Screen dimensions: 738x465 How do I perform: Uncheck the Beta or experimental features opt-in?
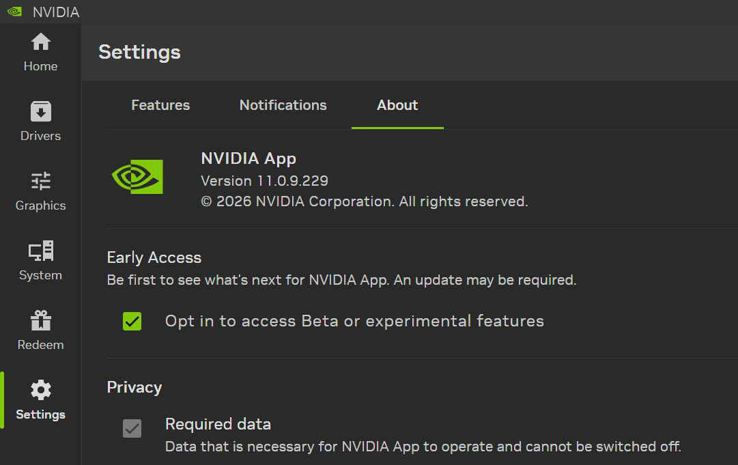132,322
